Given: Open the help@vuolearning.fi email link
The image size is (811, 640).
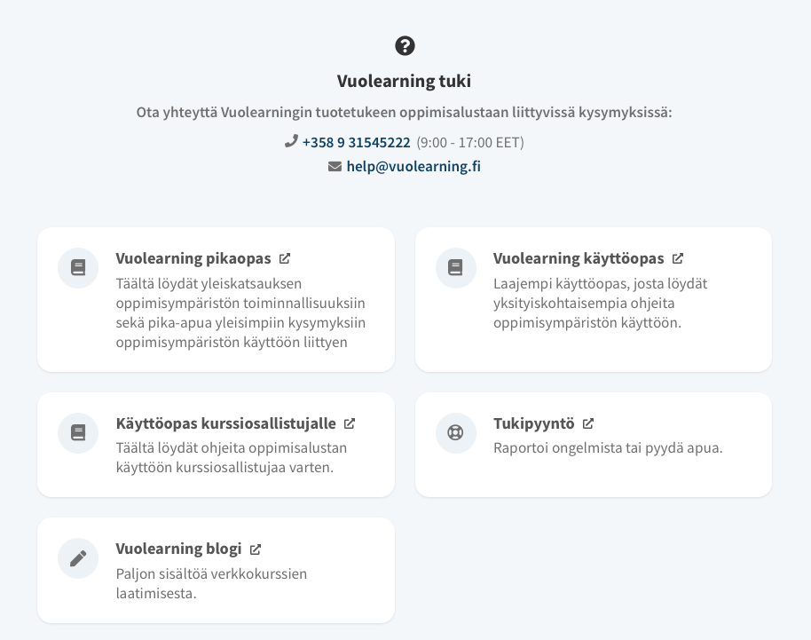Looking at the screenshot, I should tap(413, 166).
